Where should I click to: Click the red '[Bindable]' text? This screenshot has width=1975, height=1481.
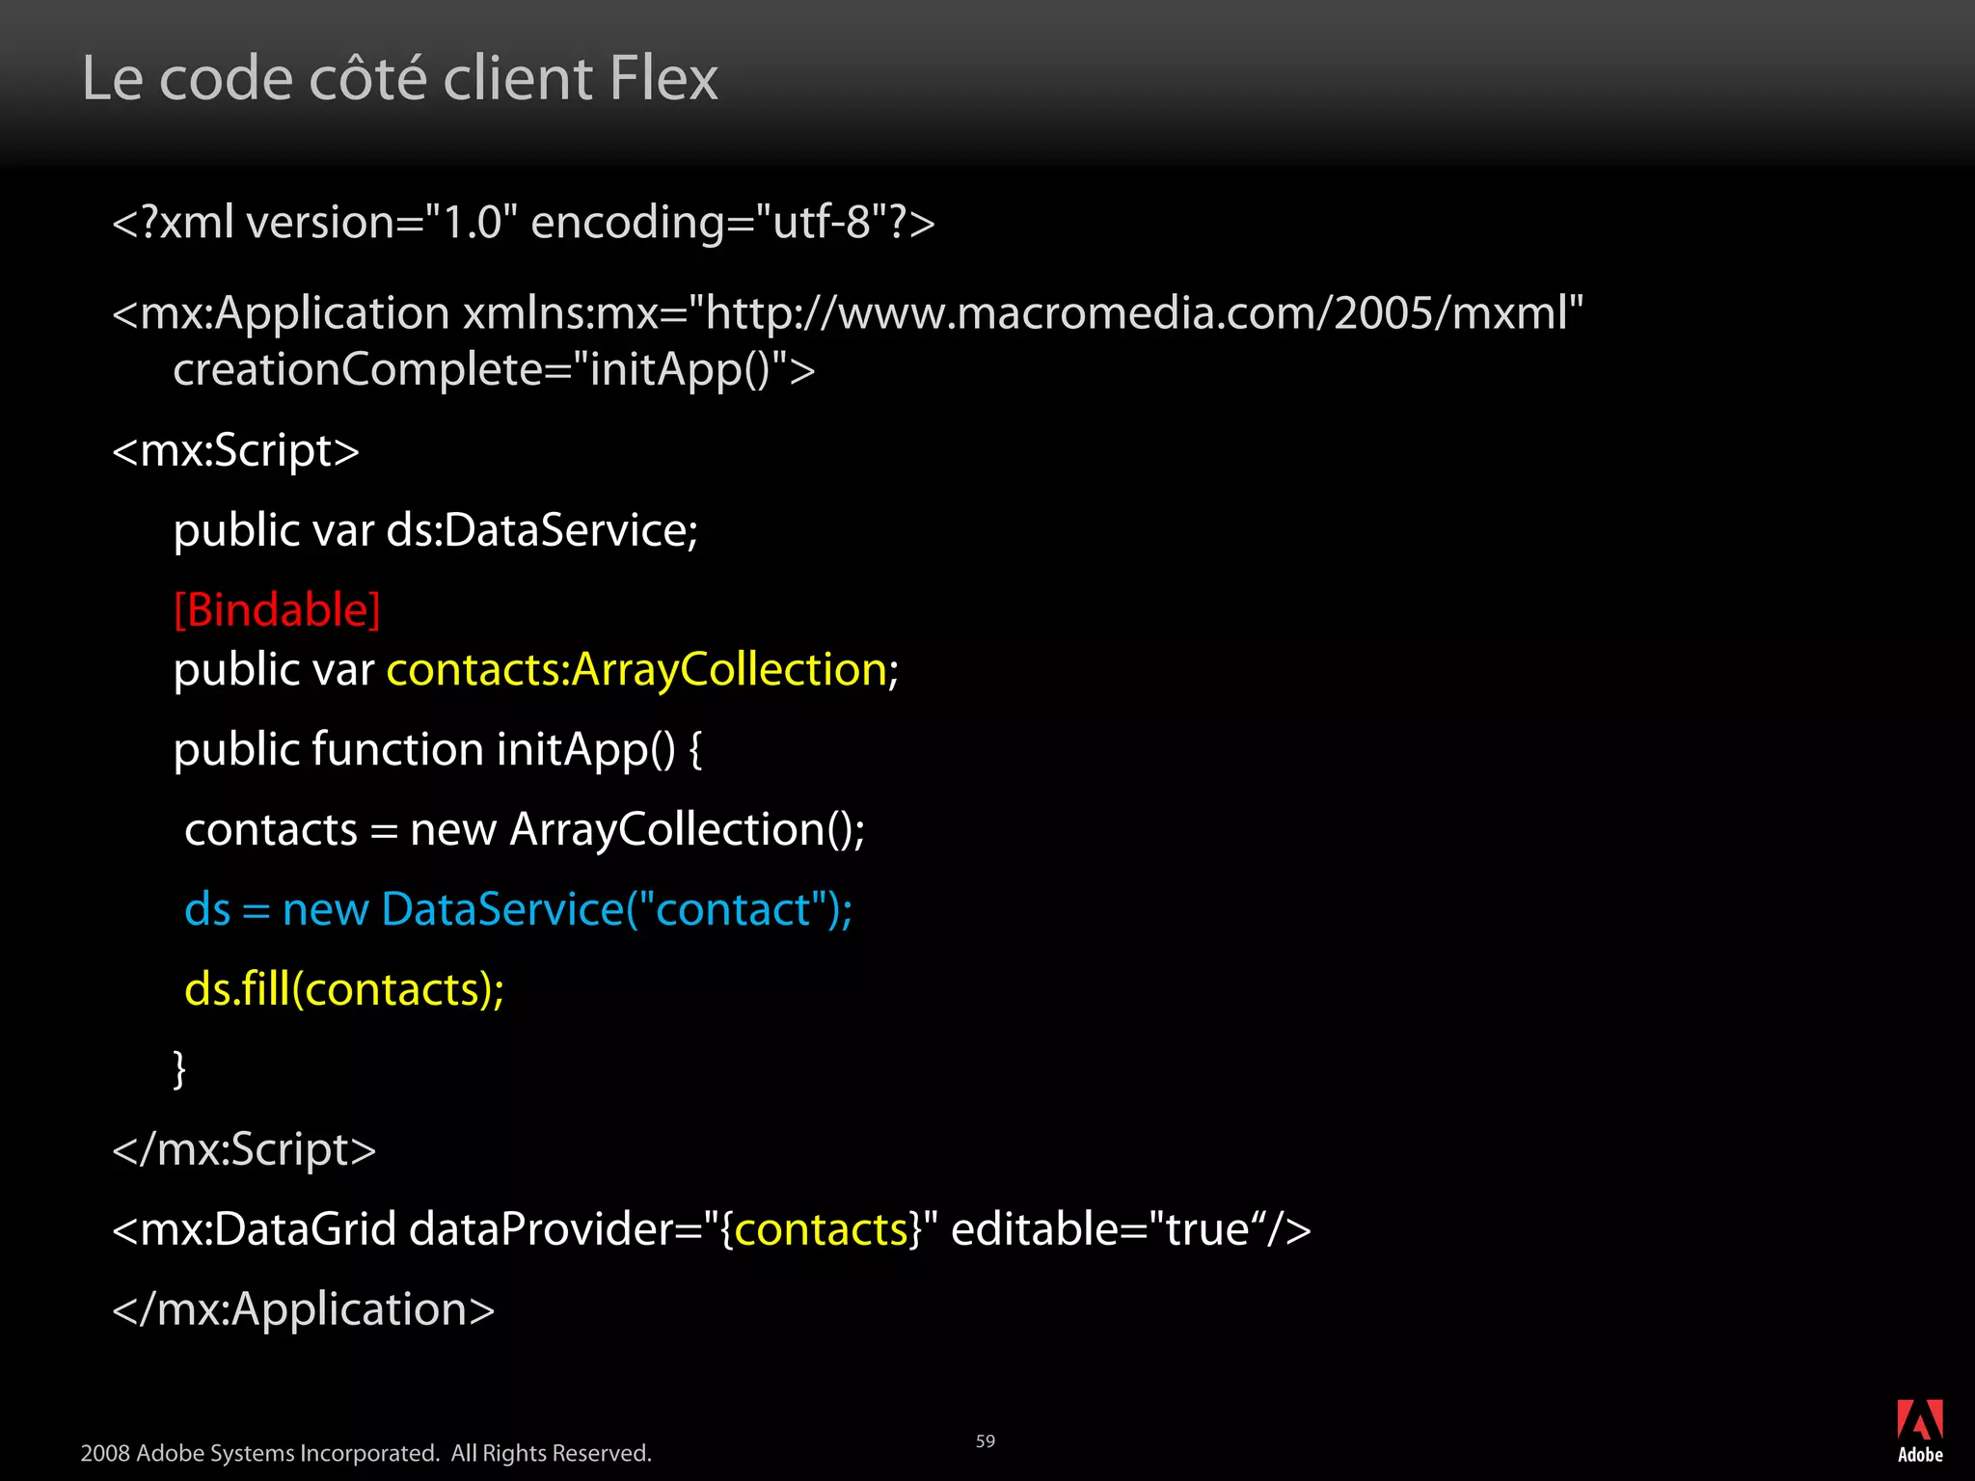(278, 610)
